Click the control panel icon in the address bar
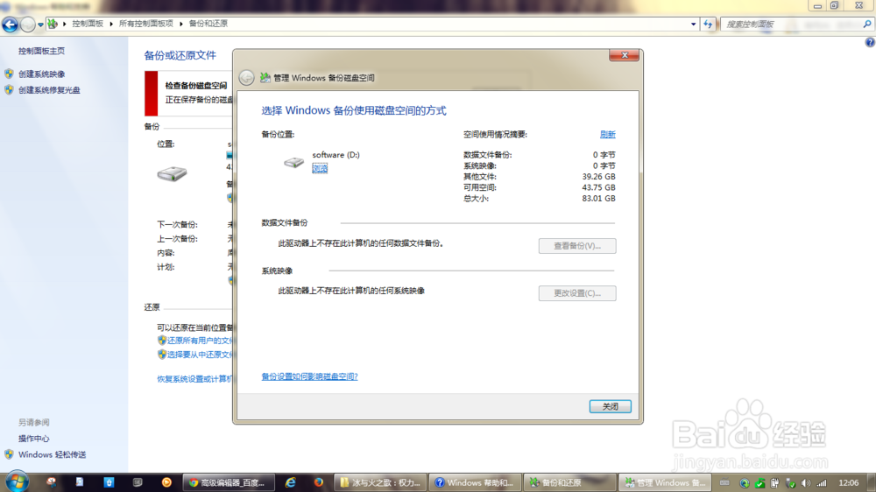This screenshot has width=876, height=492. (x=53, y=24)
